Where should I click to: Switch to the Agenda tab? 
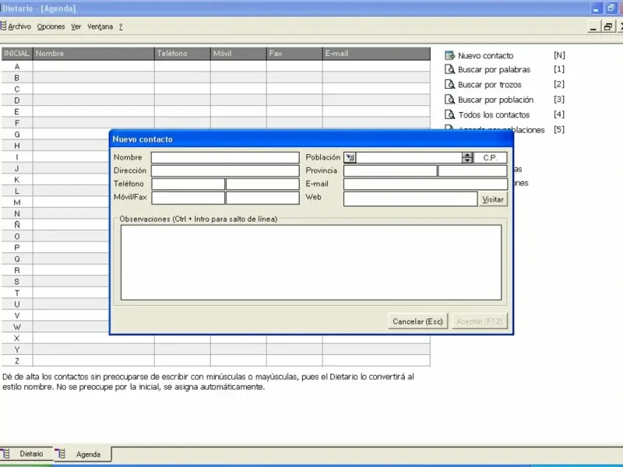click(x=83, y=454)
